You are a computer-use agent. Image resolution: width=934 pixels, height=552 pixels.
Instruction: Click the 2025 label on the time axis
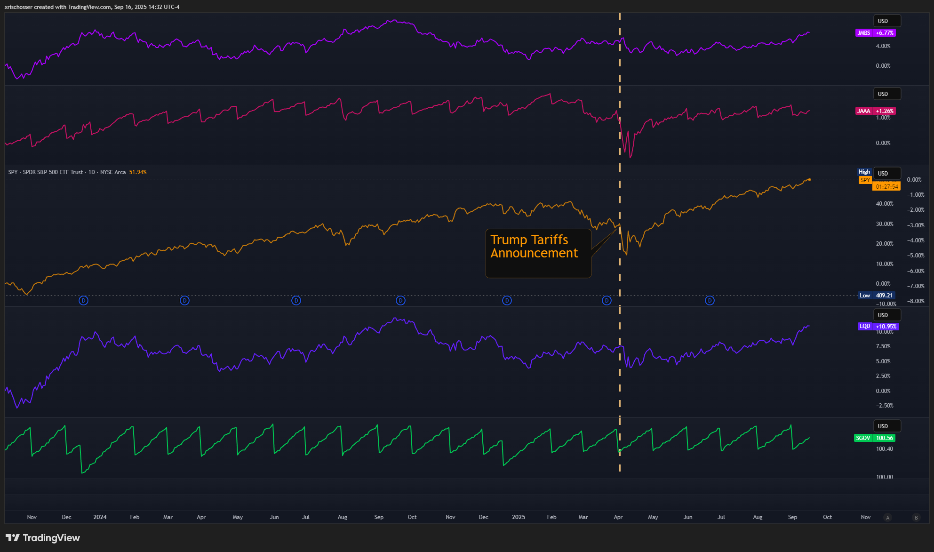(x=518, y=517)
